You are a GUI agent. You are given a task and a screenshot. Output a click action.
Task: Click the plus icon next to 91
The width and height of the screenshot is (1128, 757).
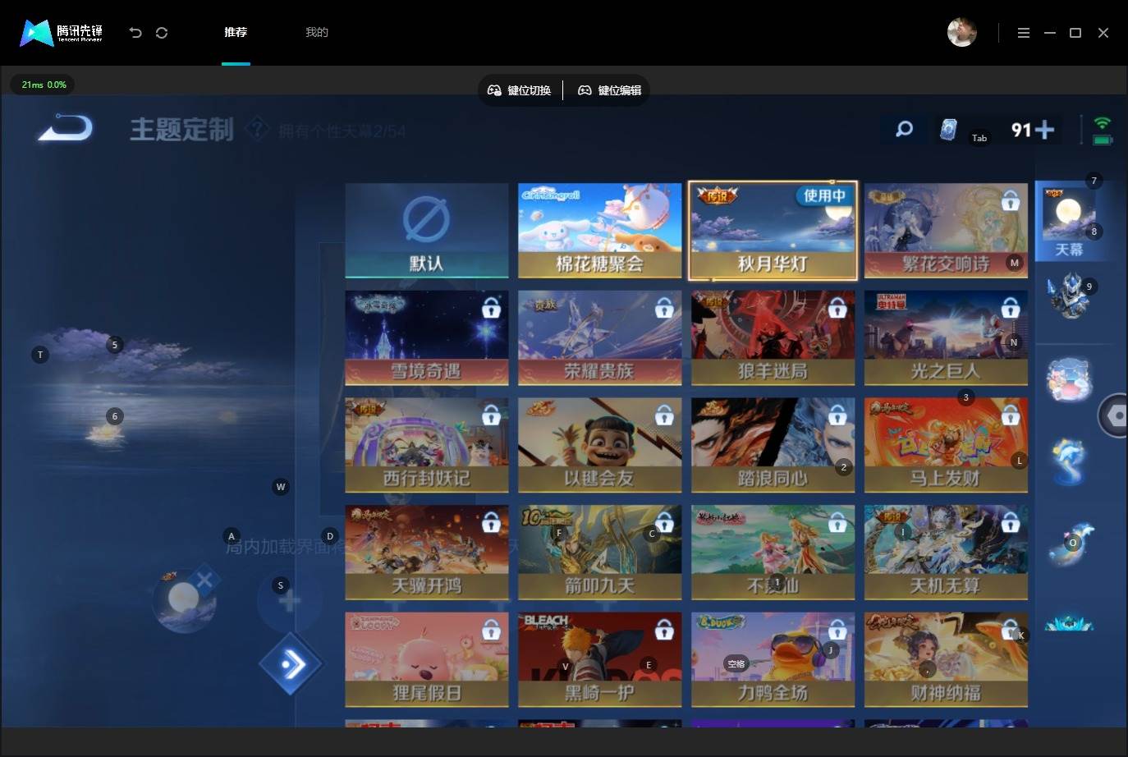1045,130
